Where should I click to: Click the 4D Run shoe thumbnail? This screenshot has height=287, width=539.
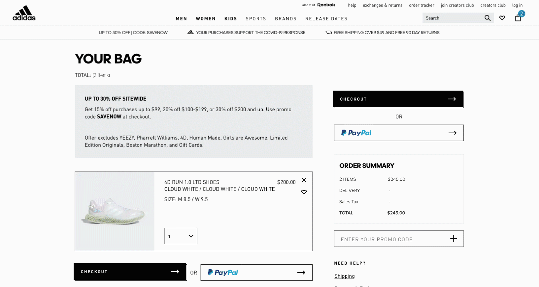click(115, 211)
